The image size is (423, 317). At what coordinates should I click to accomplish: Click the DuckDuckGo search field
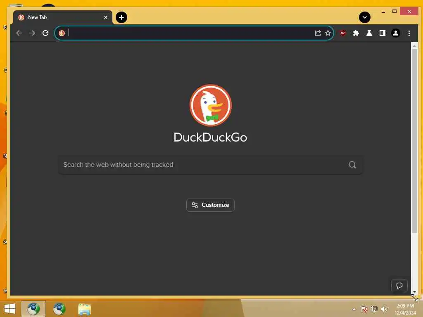coord(210,165)
